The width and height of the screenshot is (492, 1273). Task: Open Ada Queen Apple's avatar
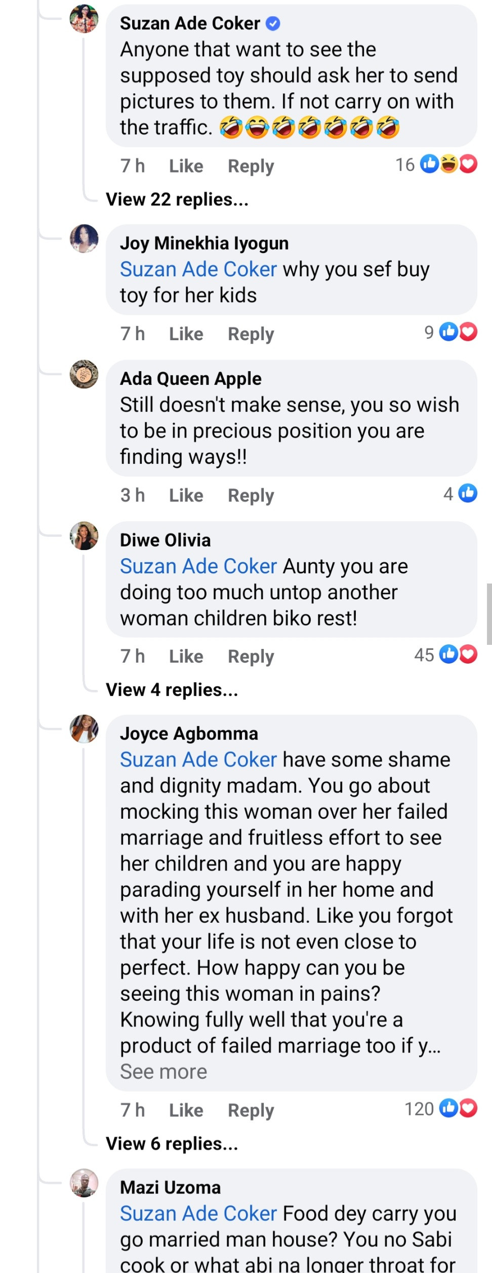pyautogui.click(x=84, y=375)
